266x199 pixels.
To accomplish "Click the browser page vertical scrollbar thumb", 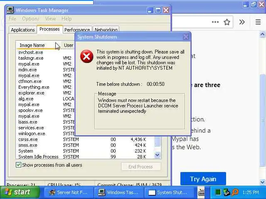I will click(262, 120).
